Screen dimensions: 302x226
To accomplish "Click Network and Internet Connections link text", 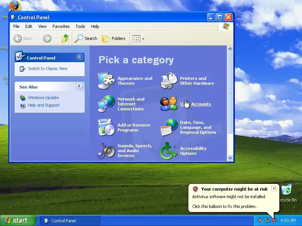I will (131, 104).
